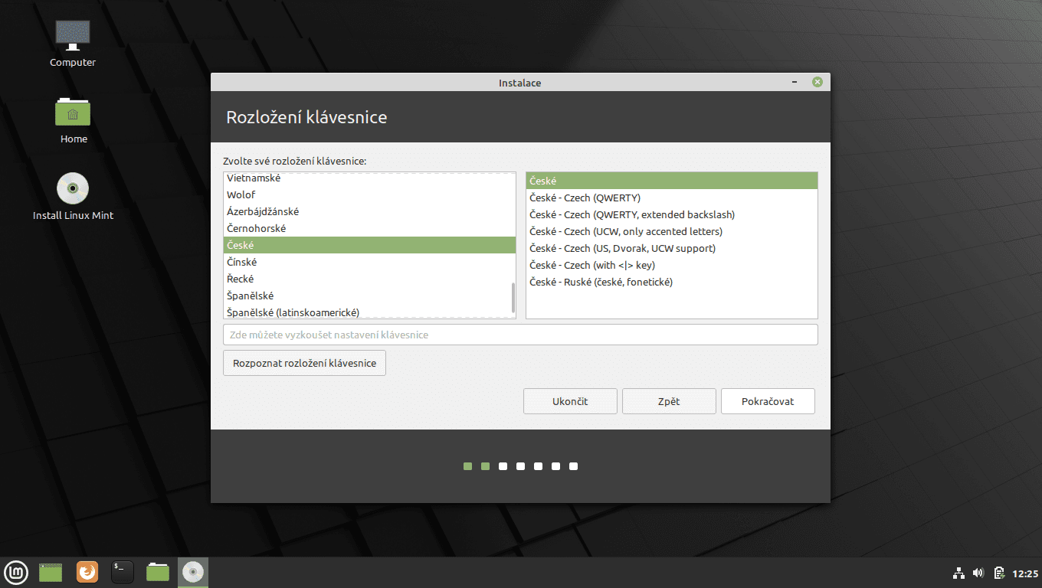Check battery status via the power tray icon
Image resolution: width=1042 pixels, height=588 pixels.
tap(998, 572)
